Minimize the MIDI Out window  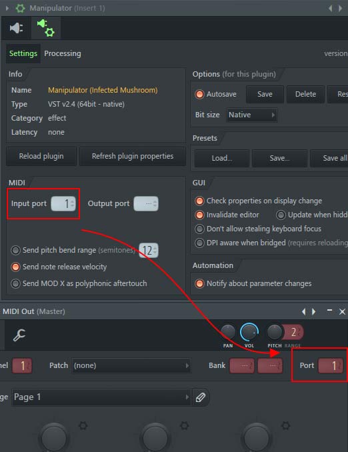tap(329, 311)
